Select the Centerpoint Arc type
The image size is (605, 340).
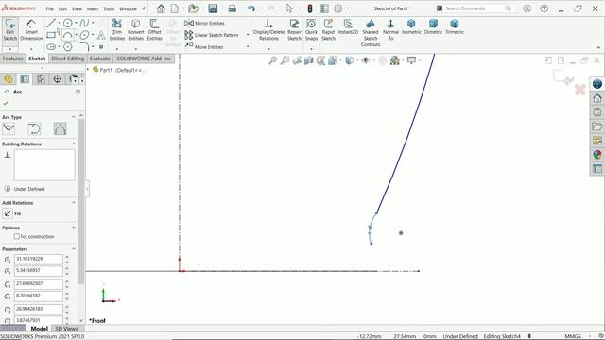point(9,128)
